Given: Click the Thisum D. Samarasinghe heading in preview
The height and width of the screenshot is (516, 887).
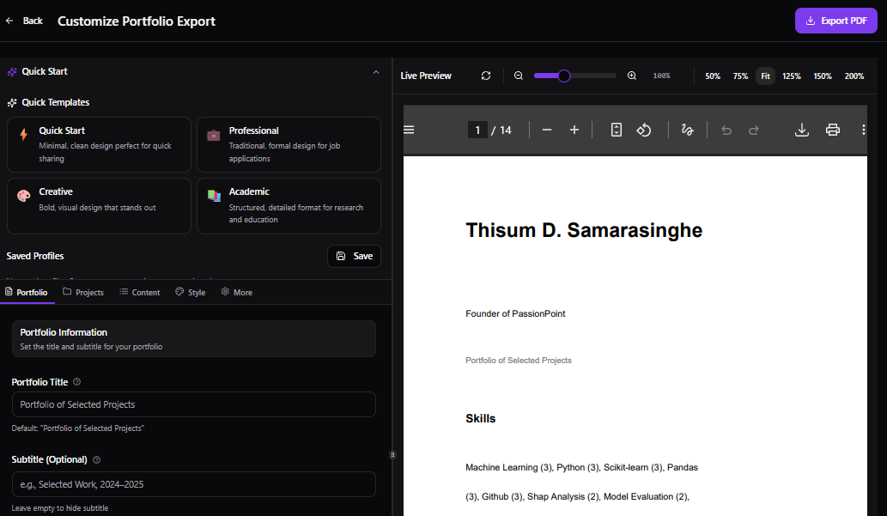Looking at the screenshot, I should tap(584, 230).
